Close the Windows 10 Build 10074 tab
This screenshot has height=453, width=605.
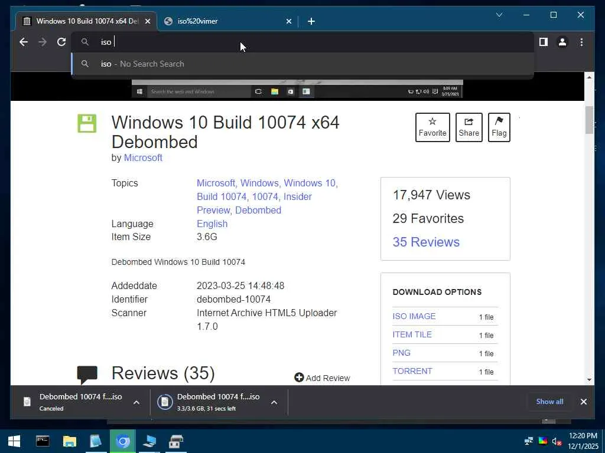[147, 22]
